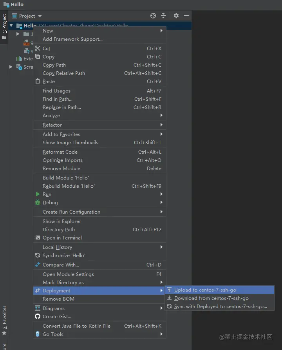Screen dimensions: 282x350
Task: Click the Favorites star icon in sidebar
Action: click(4, 333)
